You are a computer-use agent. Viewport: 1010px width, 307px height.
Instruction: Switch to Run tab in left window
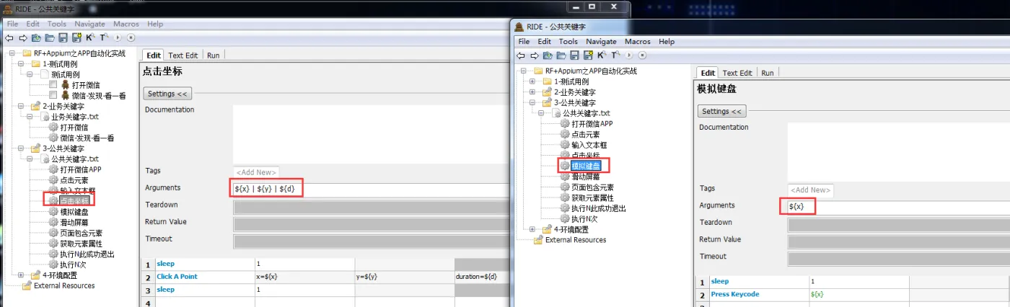(214, 55)
